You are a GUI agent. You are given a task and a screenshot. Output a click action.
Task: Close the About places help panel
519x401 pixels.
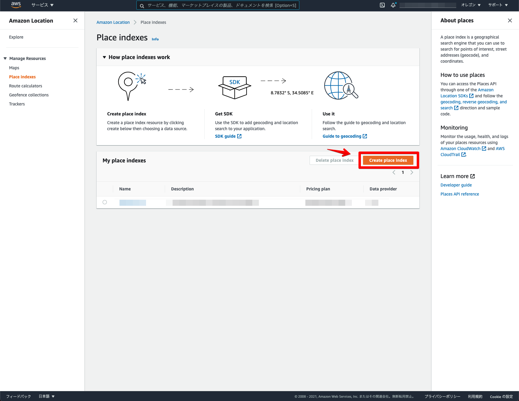[x=510, y=20]
